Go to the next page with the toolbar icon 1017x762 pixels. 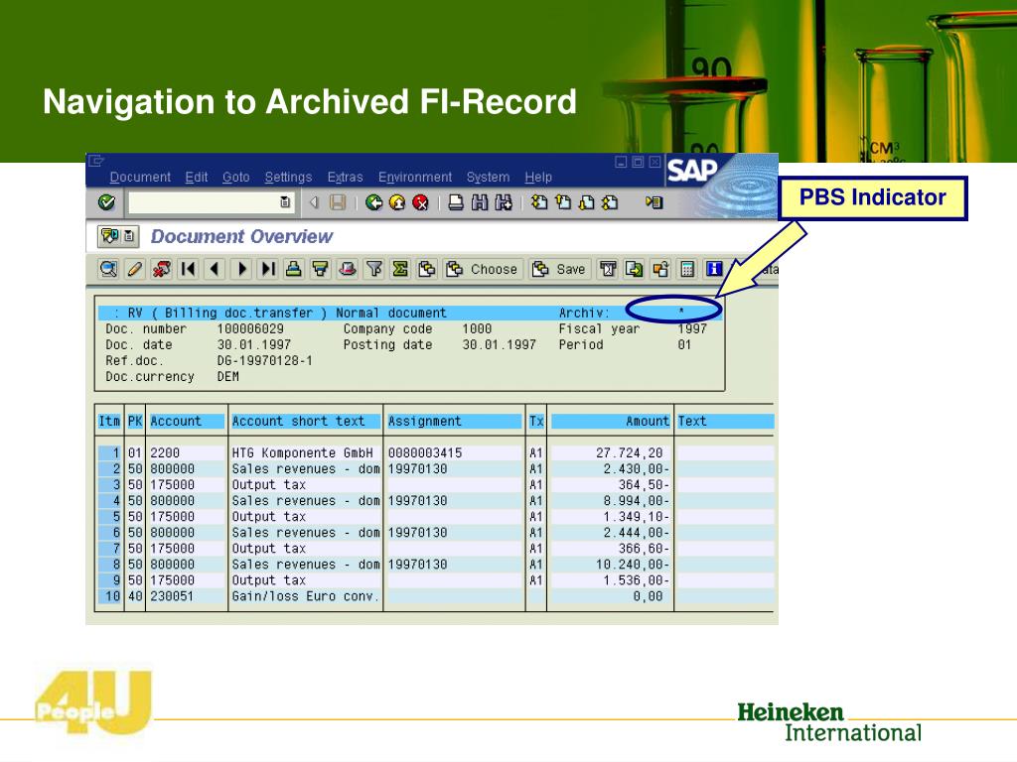[x=586, y=202]
